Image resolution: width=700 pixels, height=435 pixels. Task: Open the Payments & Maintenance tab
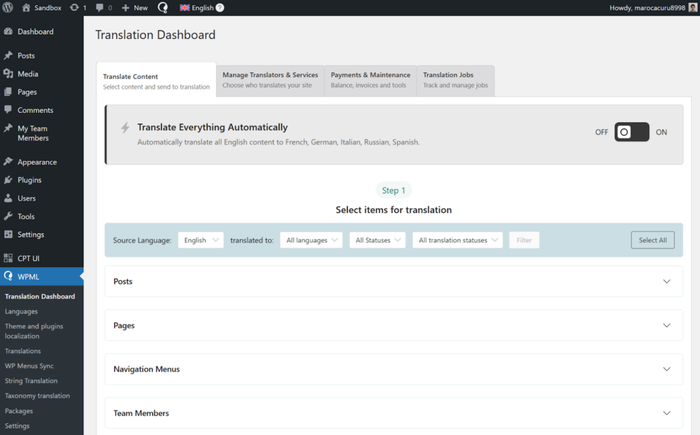[x=370, y=80]
